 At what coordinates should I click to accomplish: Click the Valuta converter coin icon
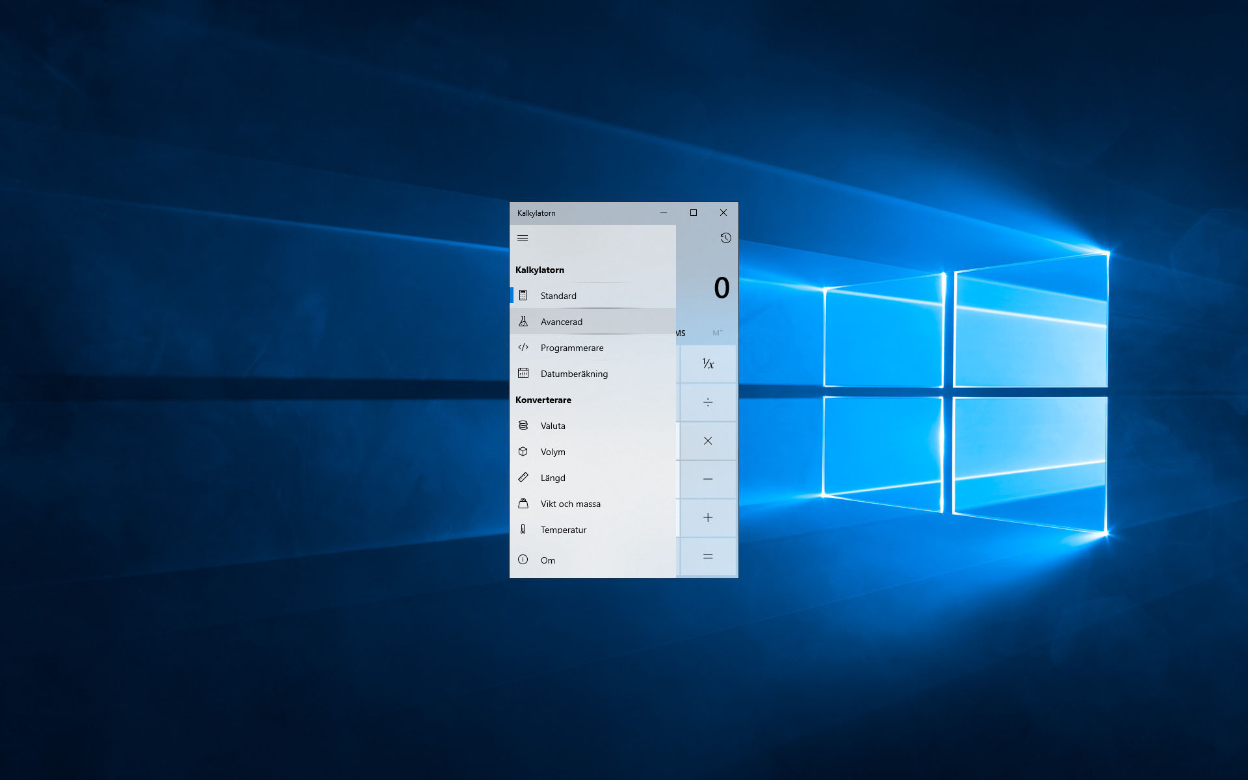tap(524, 425)
